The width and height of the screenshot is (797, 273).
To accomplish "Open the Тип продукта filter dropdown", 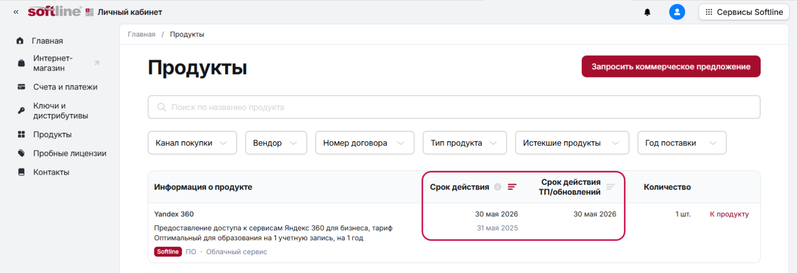I will [x=464, y=143].
